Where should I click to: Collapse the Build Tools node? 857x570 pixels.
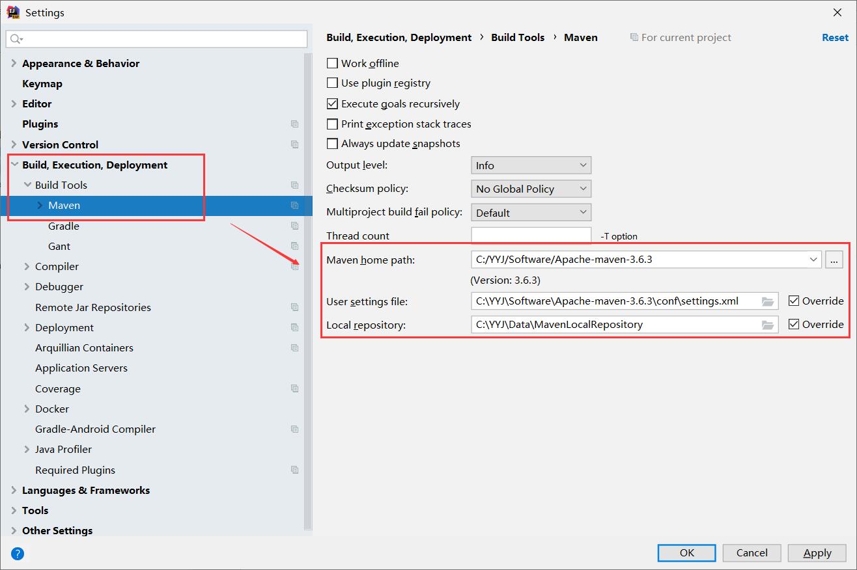(x=27, y=185)
